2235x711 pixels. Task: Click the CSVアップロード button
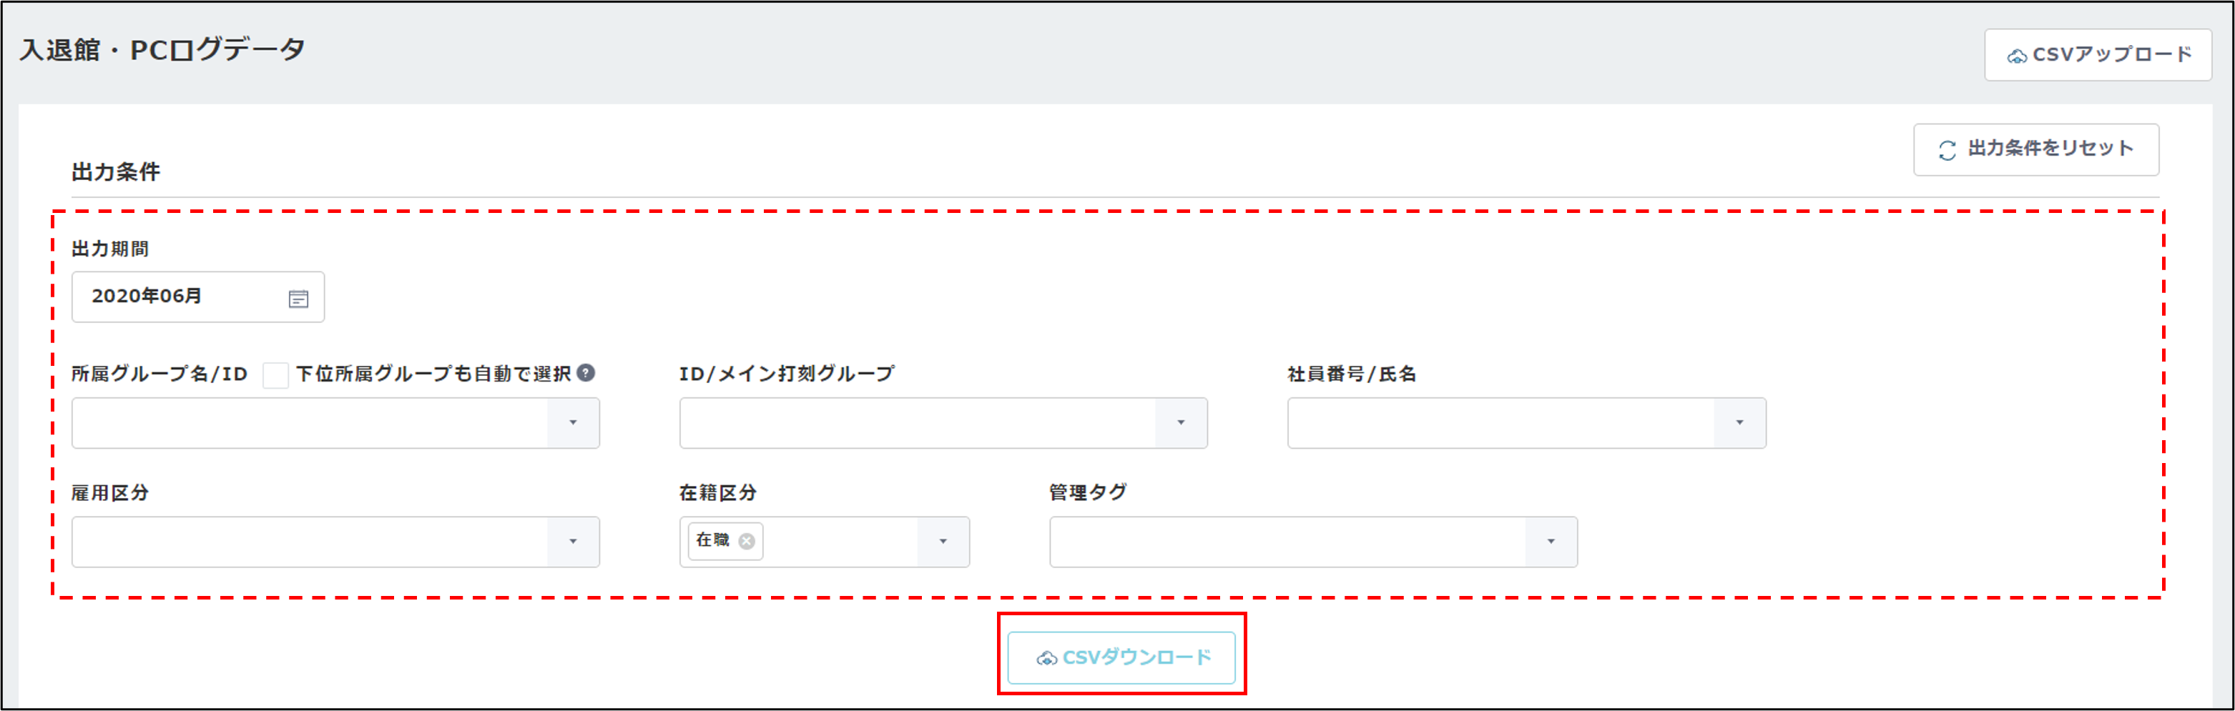click(2097, 56)
